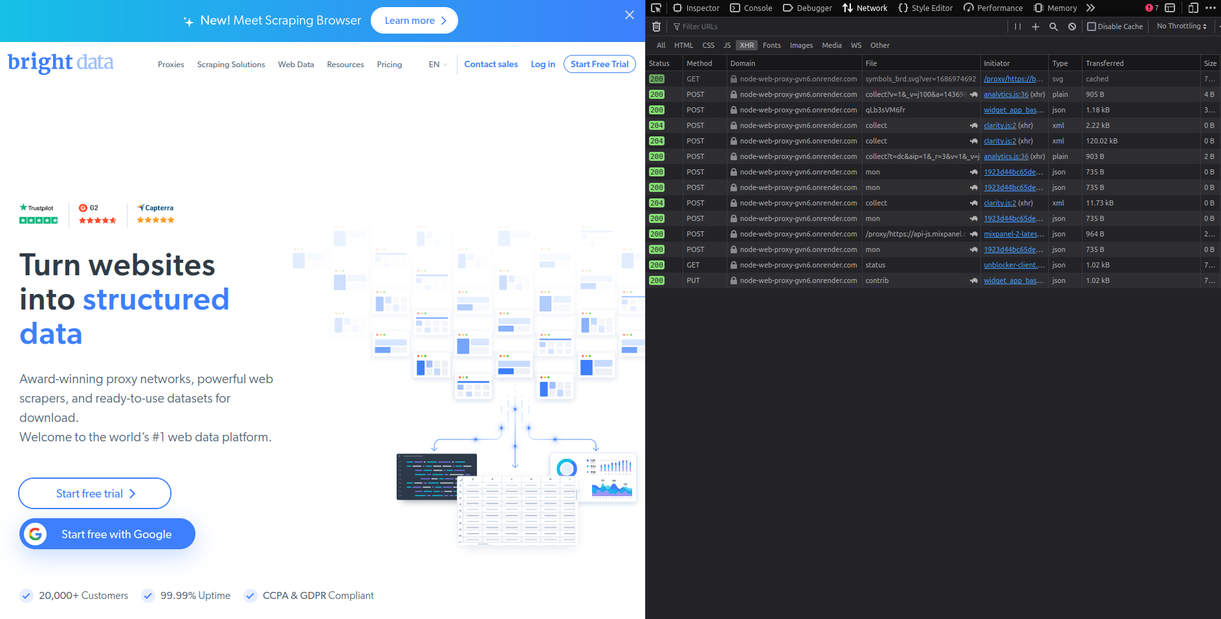Screen dimensions: 1221x619
Task: Open the Debugger panel
Action: click(x=808, y=8)
